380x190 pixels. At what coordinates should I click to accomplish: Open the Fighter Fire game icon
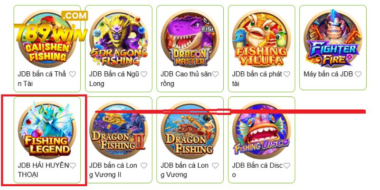(x=333, y=38)
